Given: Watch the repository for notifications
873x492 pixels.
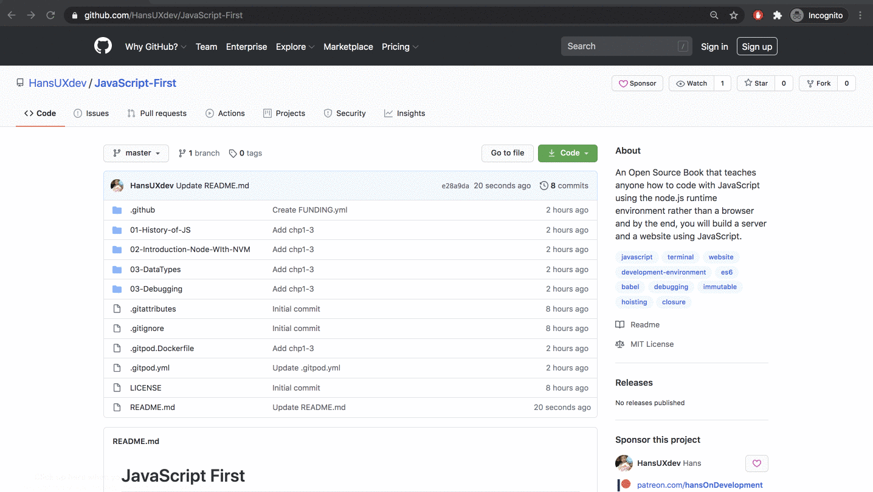Looking at the screenshot, I should tap(691, 83).
